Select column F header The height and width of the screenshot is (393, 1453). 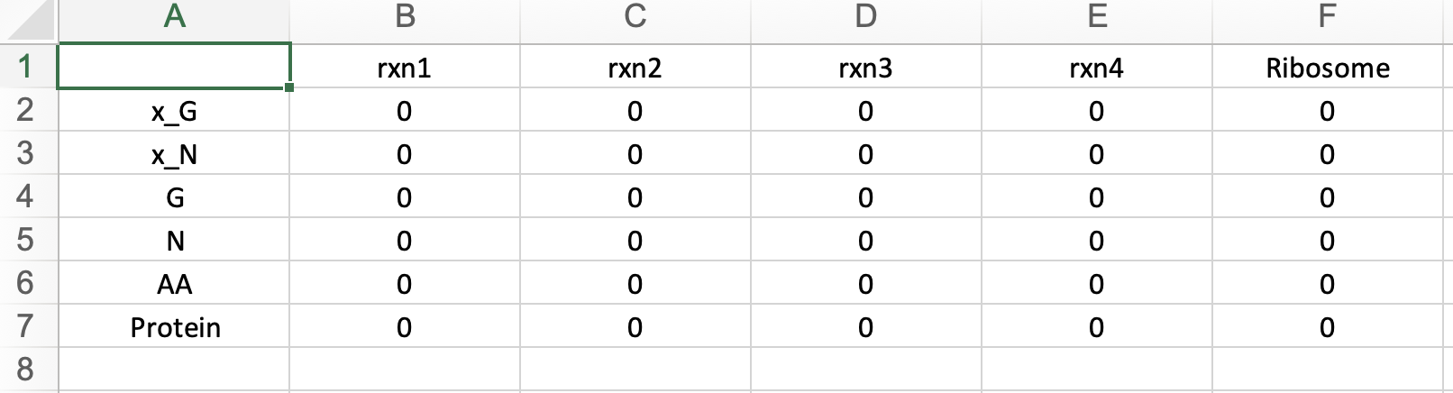point(1327,17)
